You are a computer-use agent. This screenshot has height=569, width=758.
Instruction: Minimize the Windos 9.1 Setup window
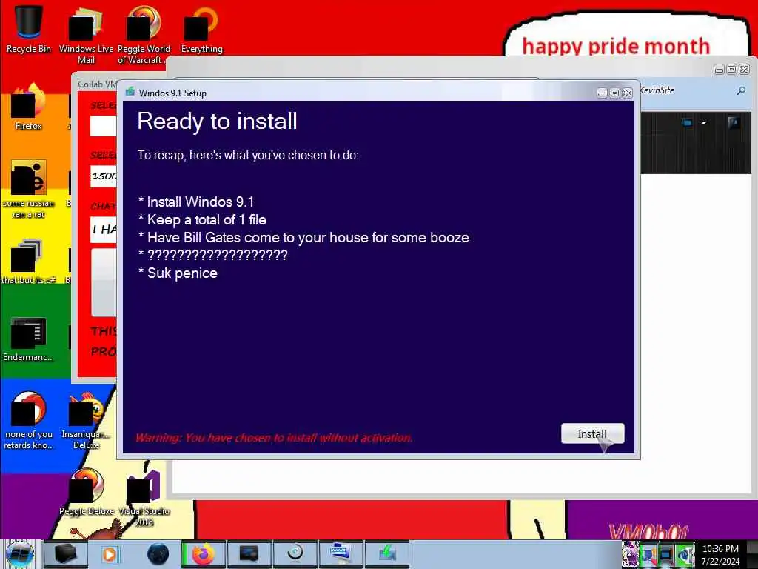[602, 93]
